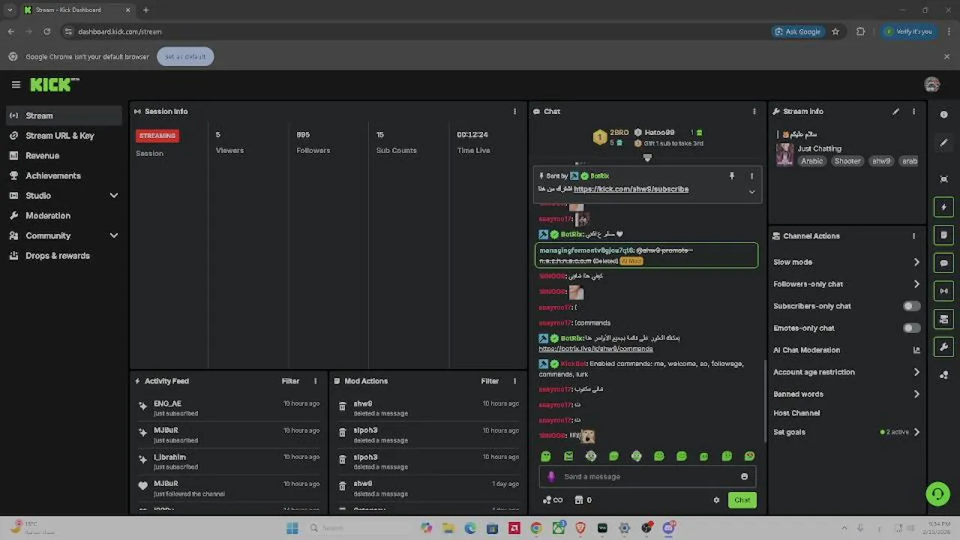Open File Explorer from taskbar
The width and height of the screenshot is (960, 540).
tap(448, 528)
